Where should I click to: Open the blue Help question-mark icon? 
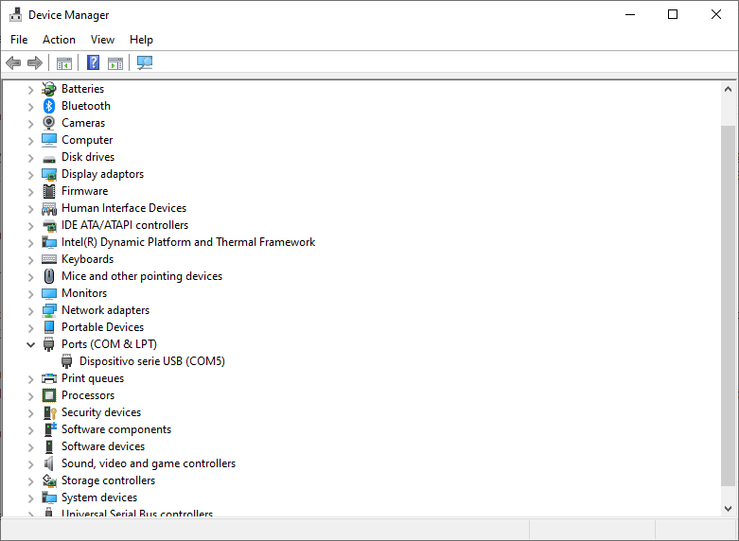[x=94, y=62]
